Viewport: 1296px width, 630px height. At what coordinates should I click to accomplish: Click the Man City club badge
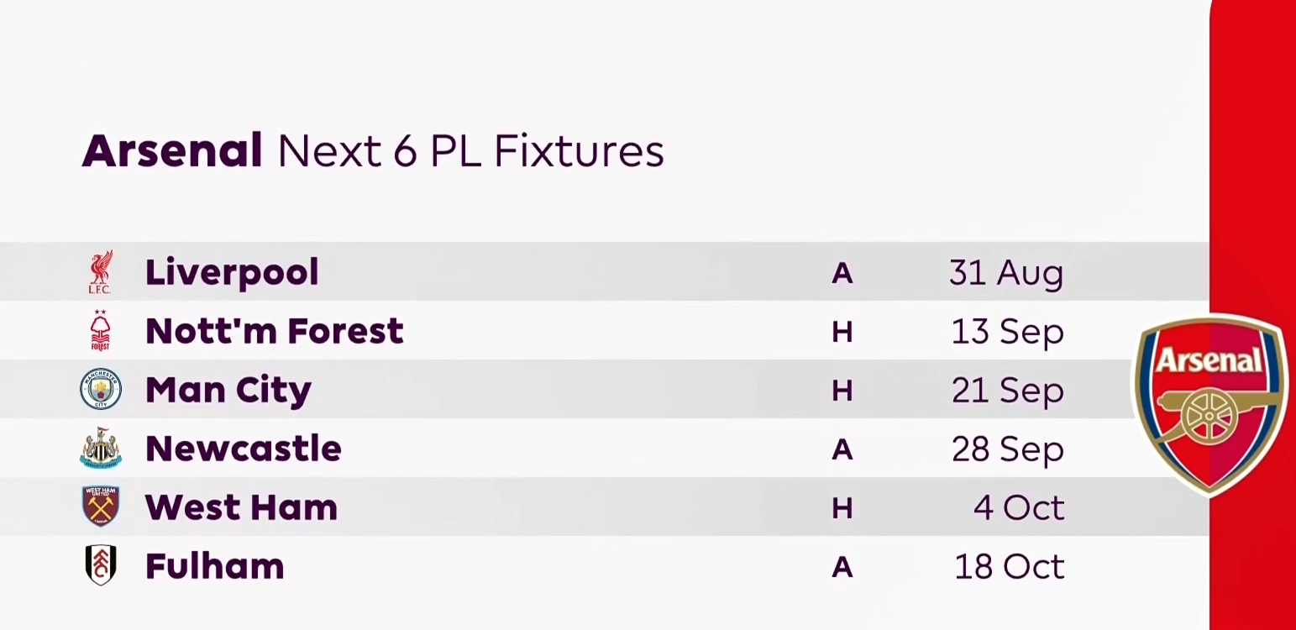click(x=101, y=390)
